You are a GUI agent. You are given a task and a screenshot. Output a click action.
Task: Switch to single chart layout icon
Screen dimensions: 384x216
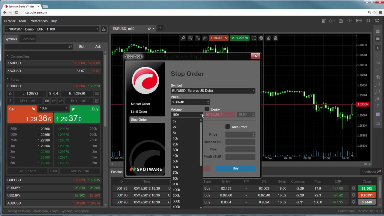click(x=378, y=39)
